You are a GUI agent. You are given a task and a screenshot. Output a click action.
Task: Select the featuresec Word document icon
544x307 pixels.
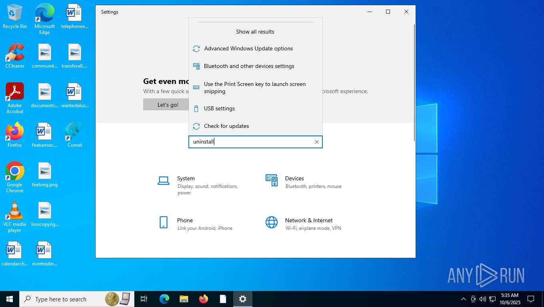tap(44, 135)
